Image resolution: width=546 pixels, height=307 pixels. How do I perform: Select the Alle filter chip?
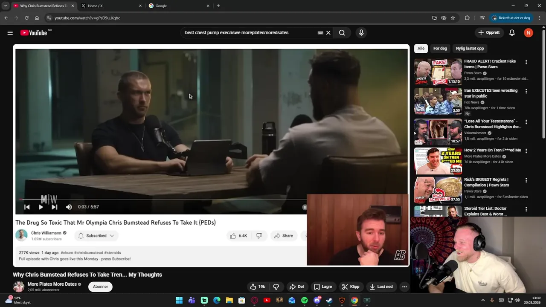[x=421, y=49]
